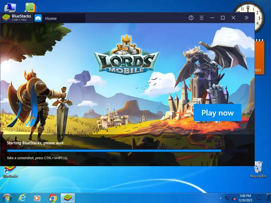Click the Home tab house icon

point(38,18)
